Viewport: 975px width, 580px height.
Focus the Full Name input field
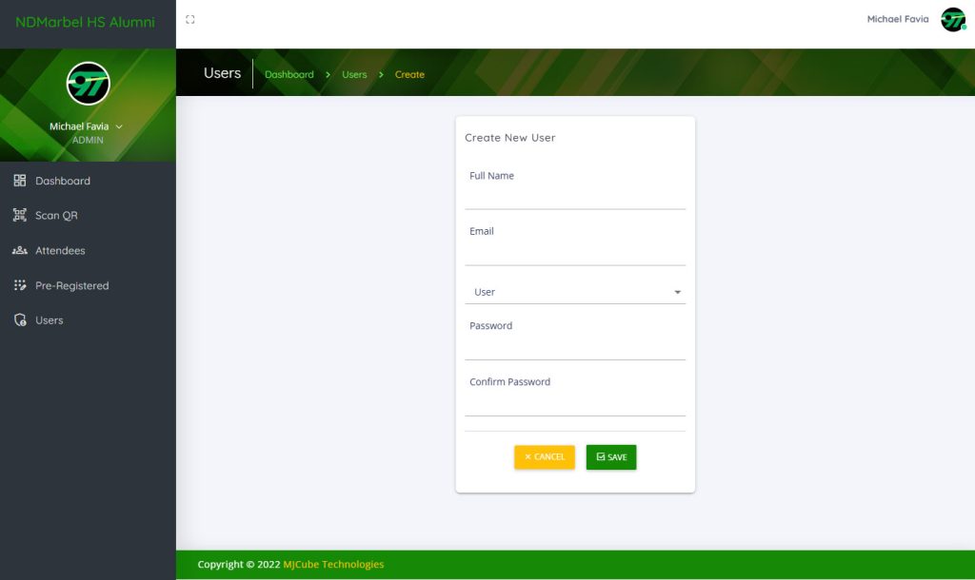point(574,197)
